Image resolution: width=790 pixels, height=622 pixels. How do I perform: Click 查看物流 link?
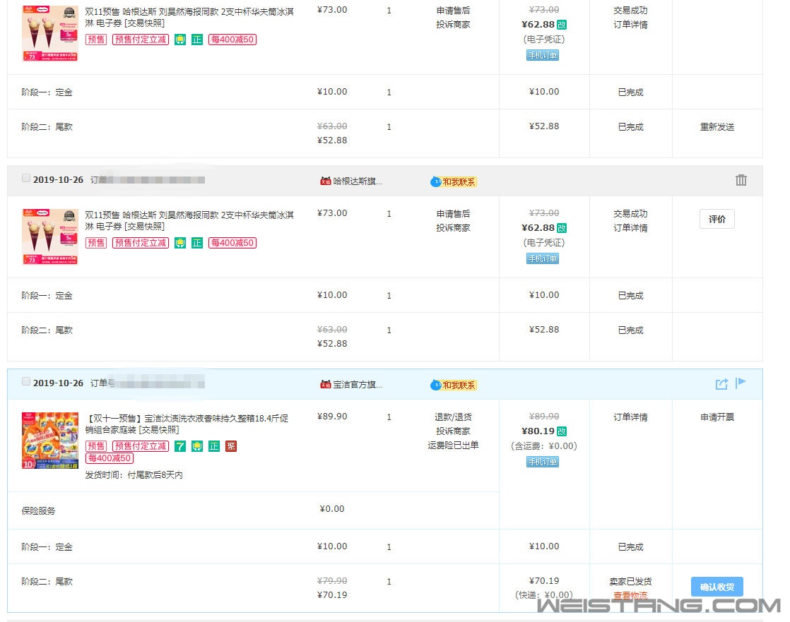630,595
